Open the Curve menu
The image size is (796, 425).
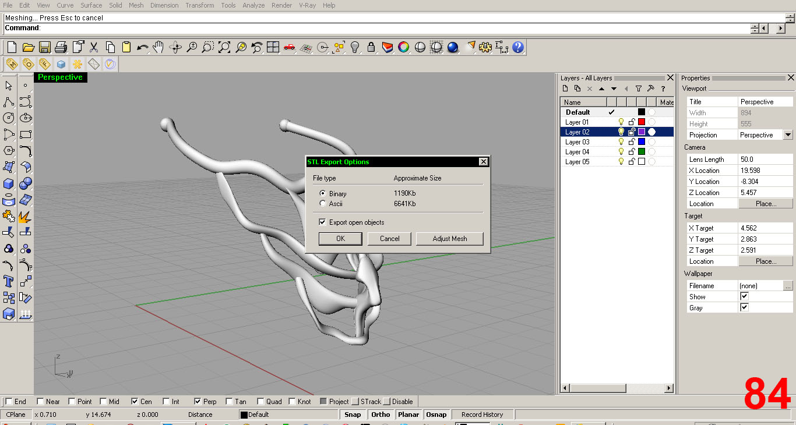pyautogui.click(x=65, y=5)
